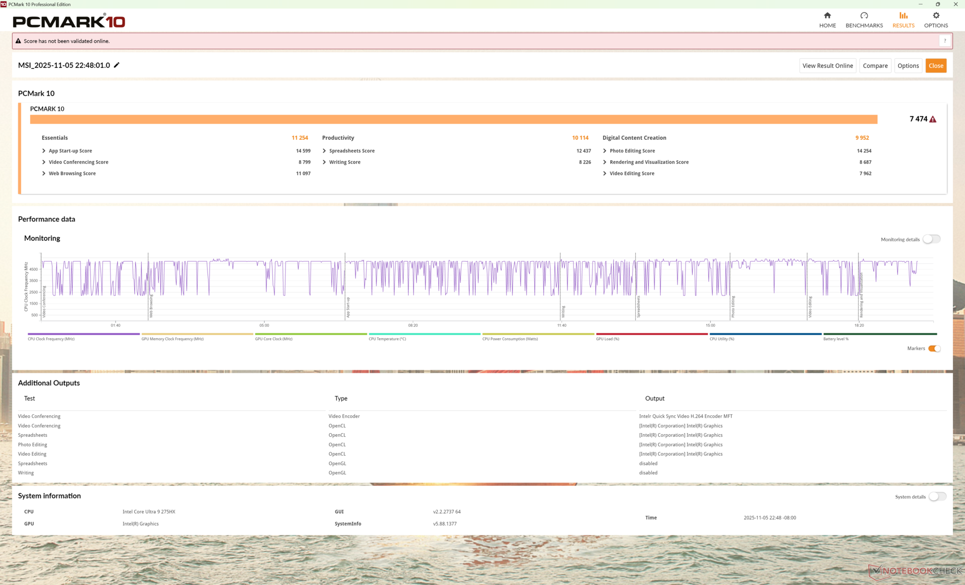Click pencil icon to rename result
965x585 pixels.
click(x=117, y=65)
